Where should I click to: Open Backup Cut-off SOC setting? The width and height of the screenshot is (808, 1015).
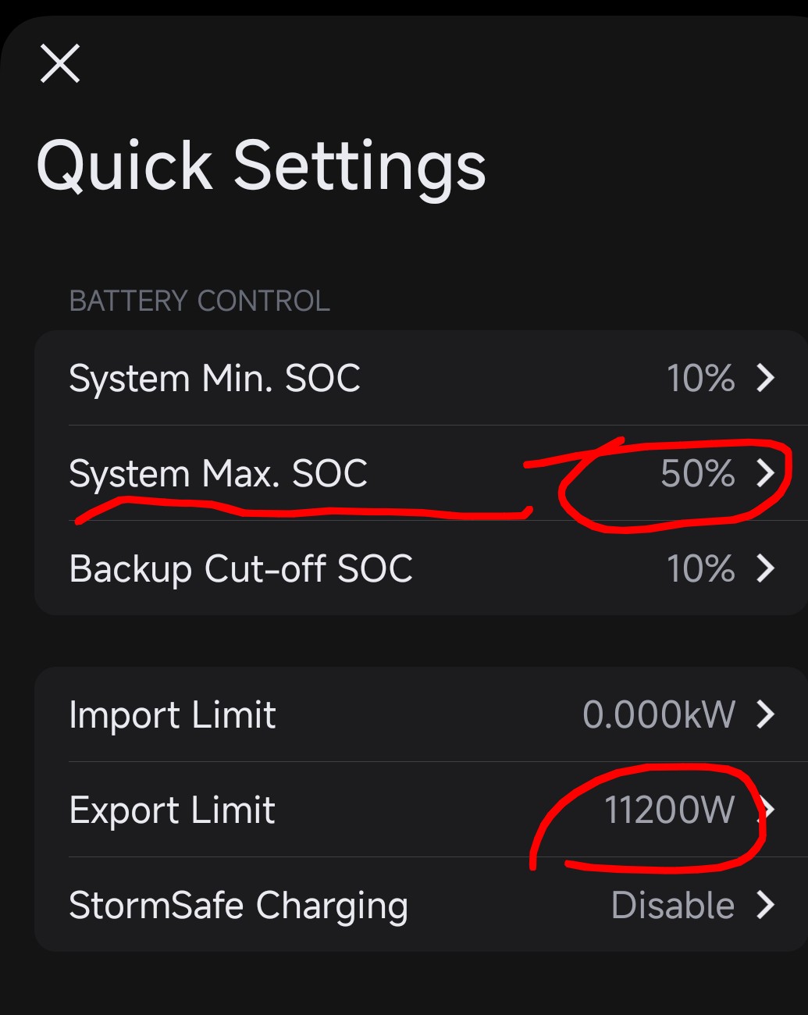[240, 569]
